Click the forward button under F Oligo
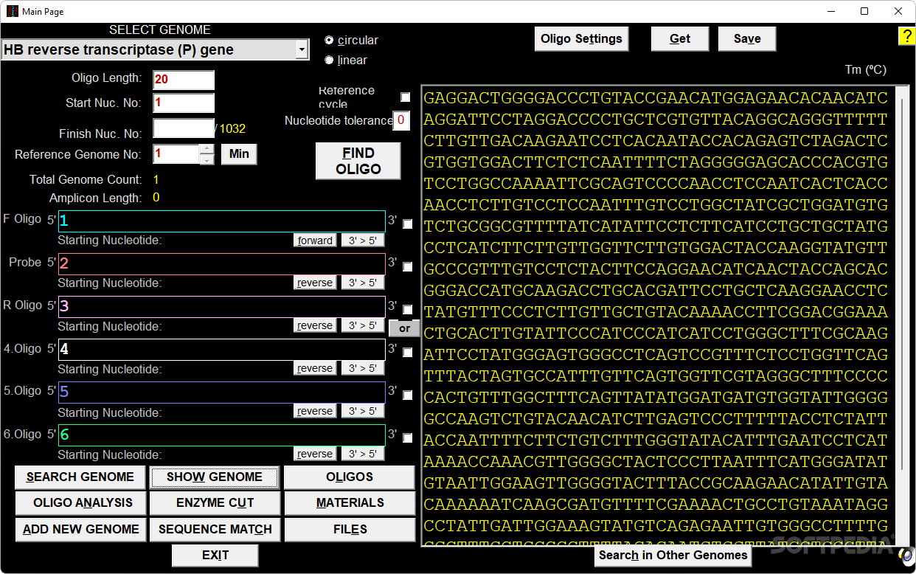 [x=315, y=241]
